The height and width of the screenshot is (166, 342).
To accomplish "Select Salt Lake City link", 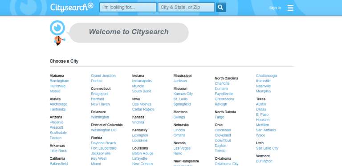I will (267, 148).
